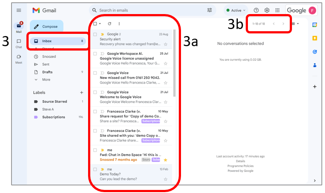
Task: Open the Google apps grid
Action: tap(277, 11)
